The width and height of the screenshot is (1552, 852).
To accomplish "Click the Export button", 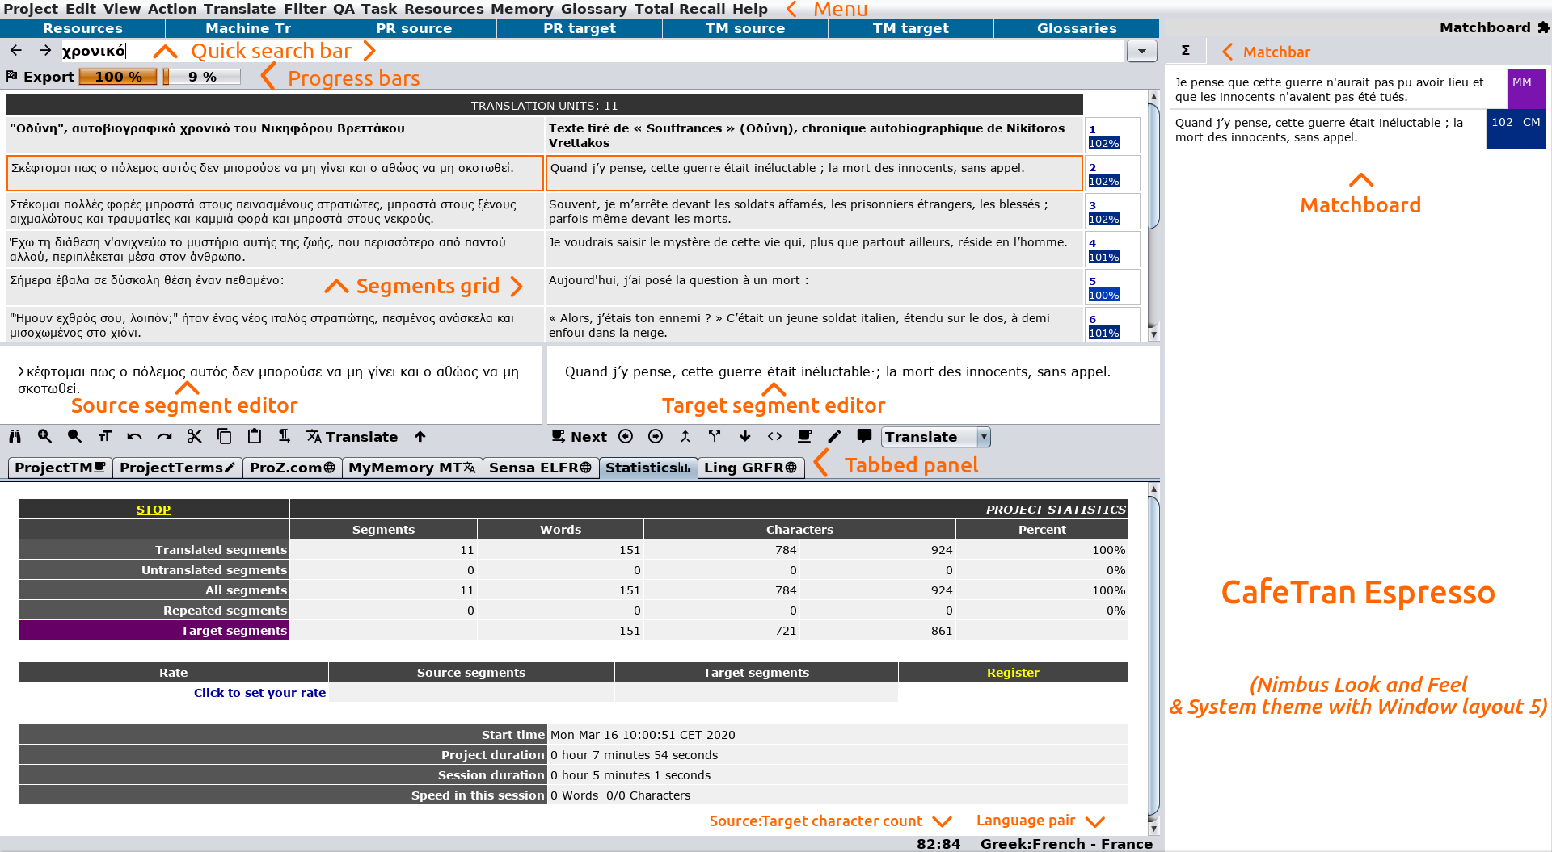I will click(x=40, y=77).
